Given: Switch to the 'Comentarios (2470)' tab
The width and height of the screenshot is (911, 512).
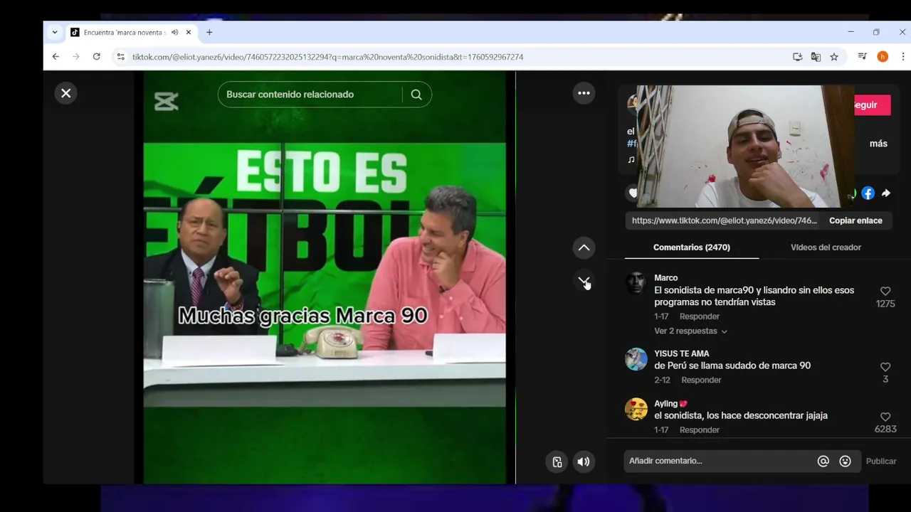Looking at the screenshot, I should pyautogui.click(x=692, y=247).
